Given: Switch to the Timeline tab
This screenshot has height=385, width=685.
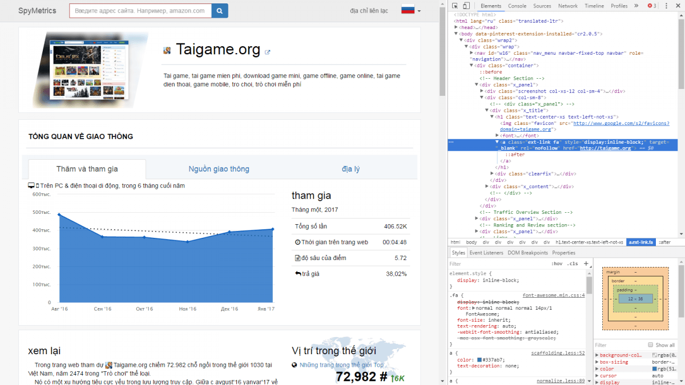Looking at the screenshot, I should 594,6.
